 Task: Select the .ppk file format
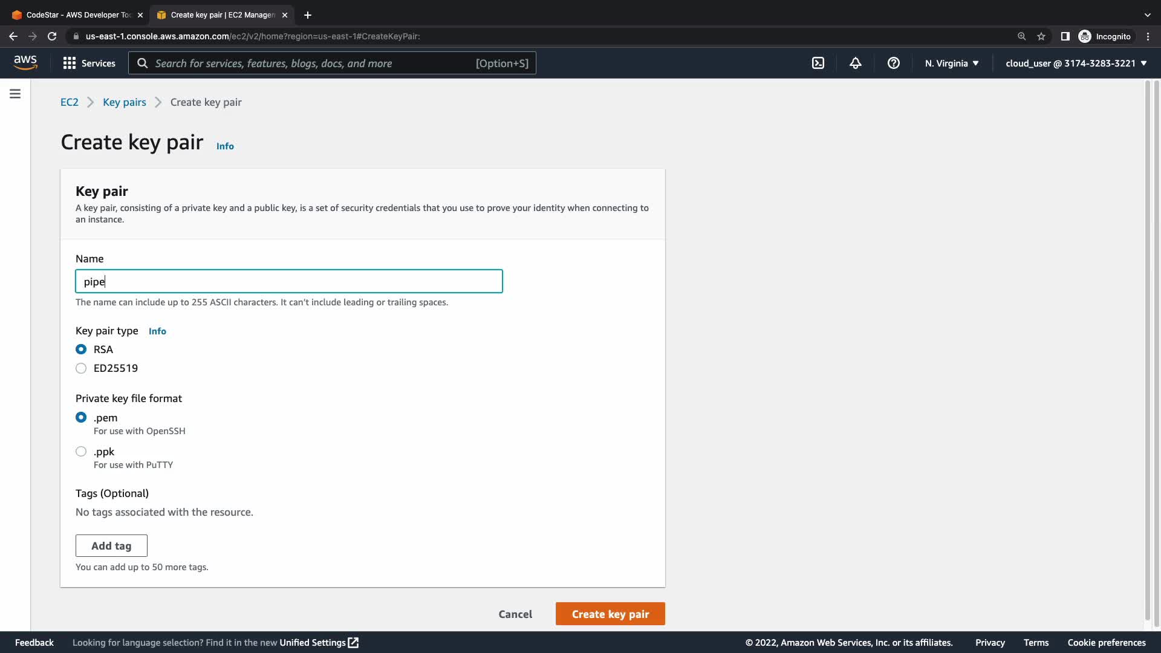coord(81,452)
